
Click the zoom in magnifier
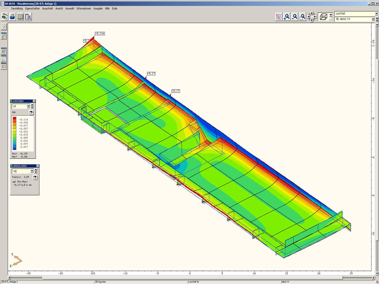point(287,17)
